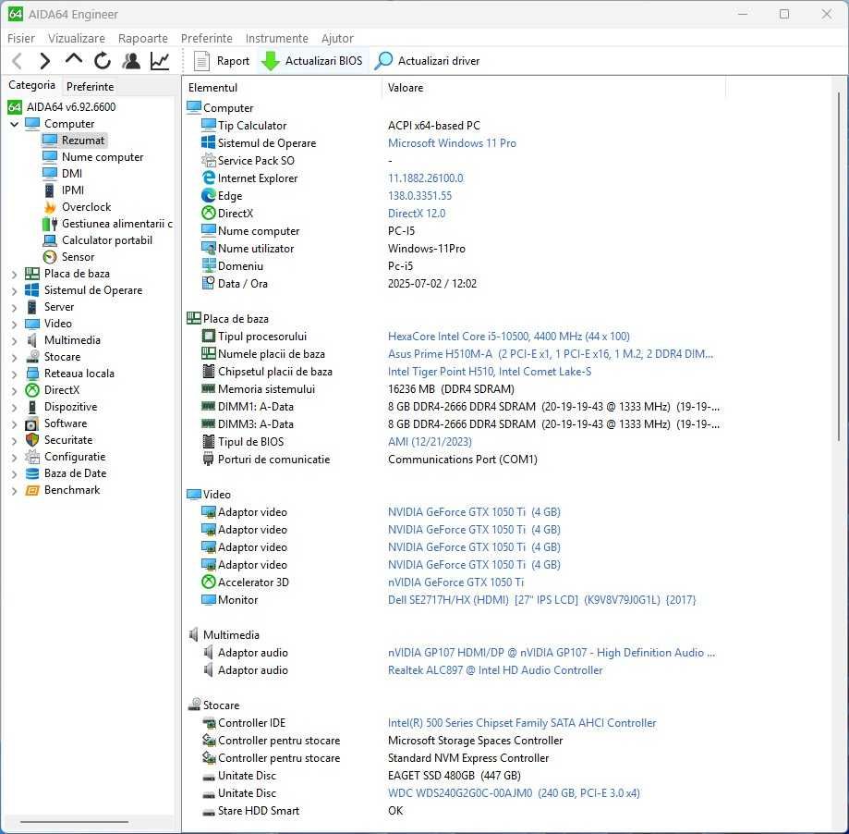Screen dimensions: 849x834
Task: Click the Server tree icon
Action: click(x=32, y=307)
